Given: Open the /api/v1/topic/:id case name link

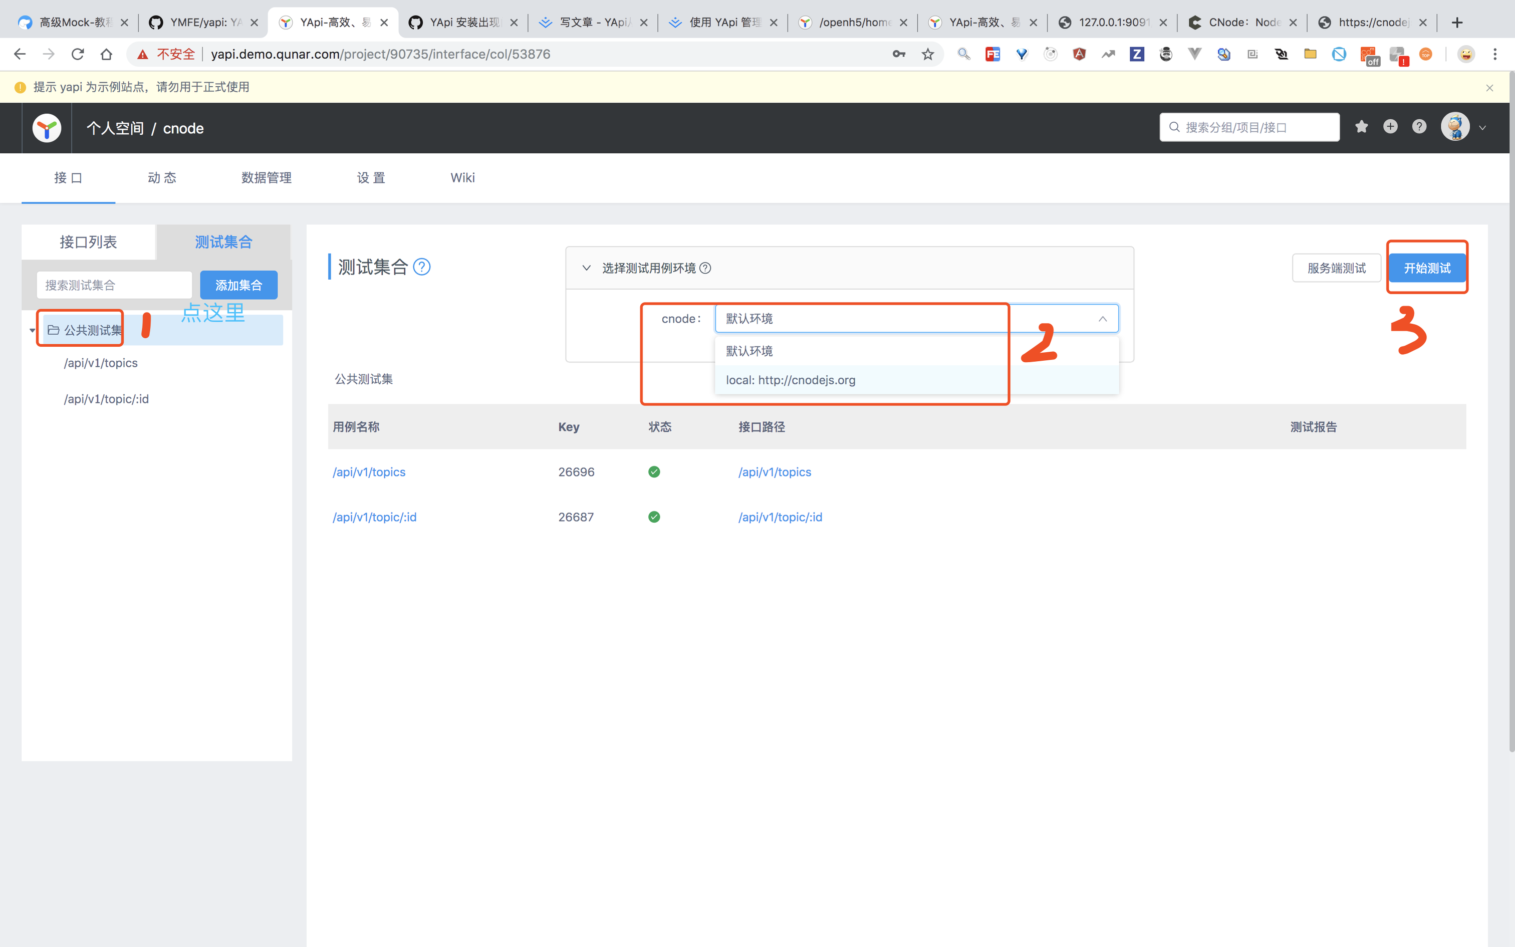Looking at the screenshot, I should (x=374, y=517).
